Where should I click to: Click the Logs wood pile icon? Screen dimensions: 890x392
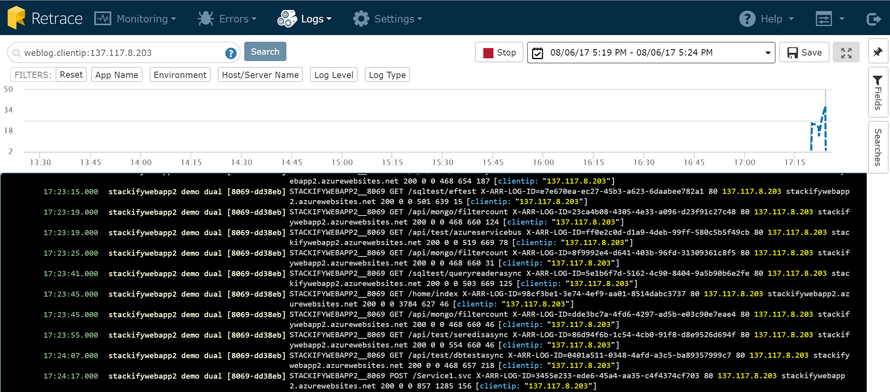[287, 19]
